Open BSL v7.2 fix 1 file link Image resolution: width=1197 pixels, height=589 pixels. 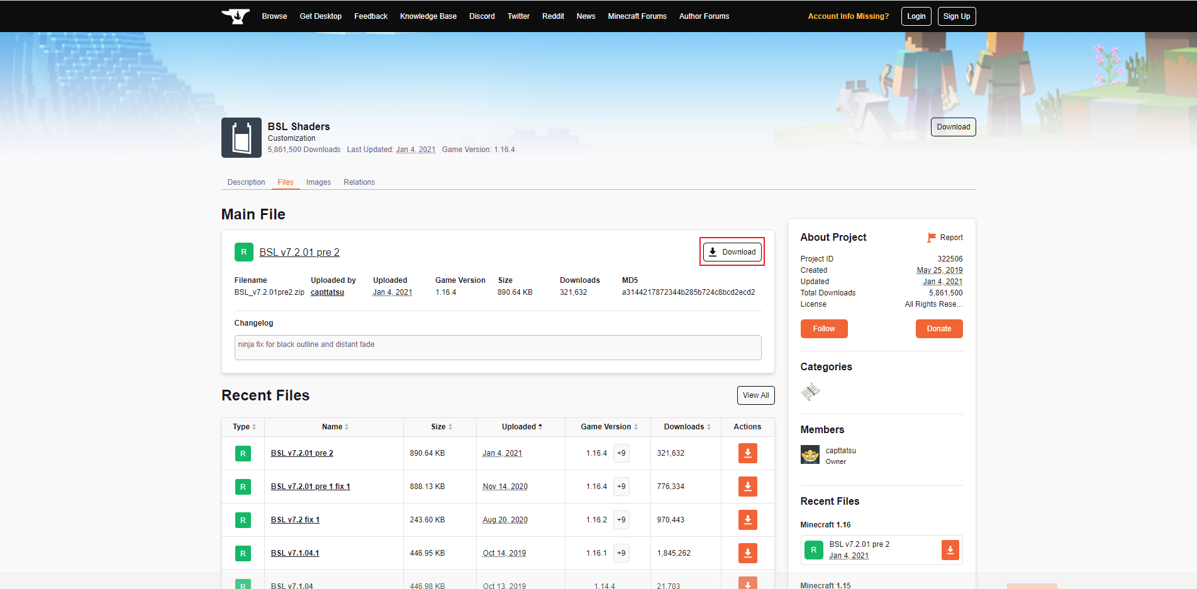pos(295,520)
